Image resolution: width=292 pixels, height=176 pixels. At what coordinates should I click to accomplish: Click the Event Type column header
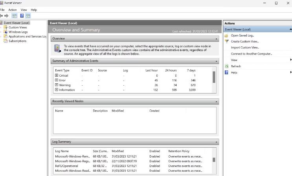tap(62, 70)
